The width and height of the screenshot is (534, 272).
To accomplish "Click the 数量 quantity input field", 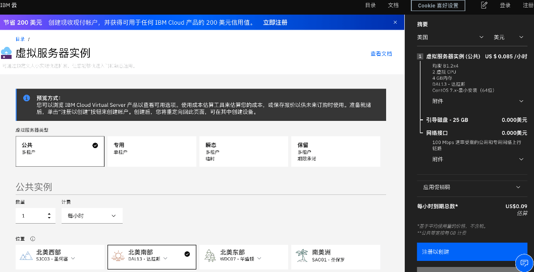I will click(x=35, y=216).
